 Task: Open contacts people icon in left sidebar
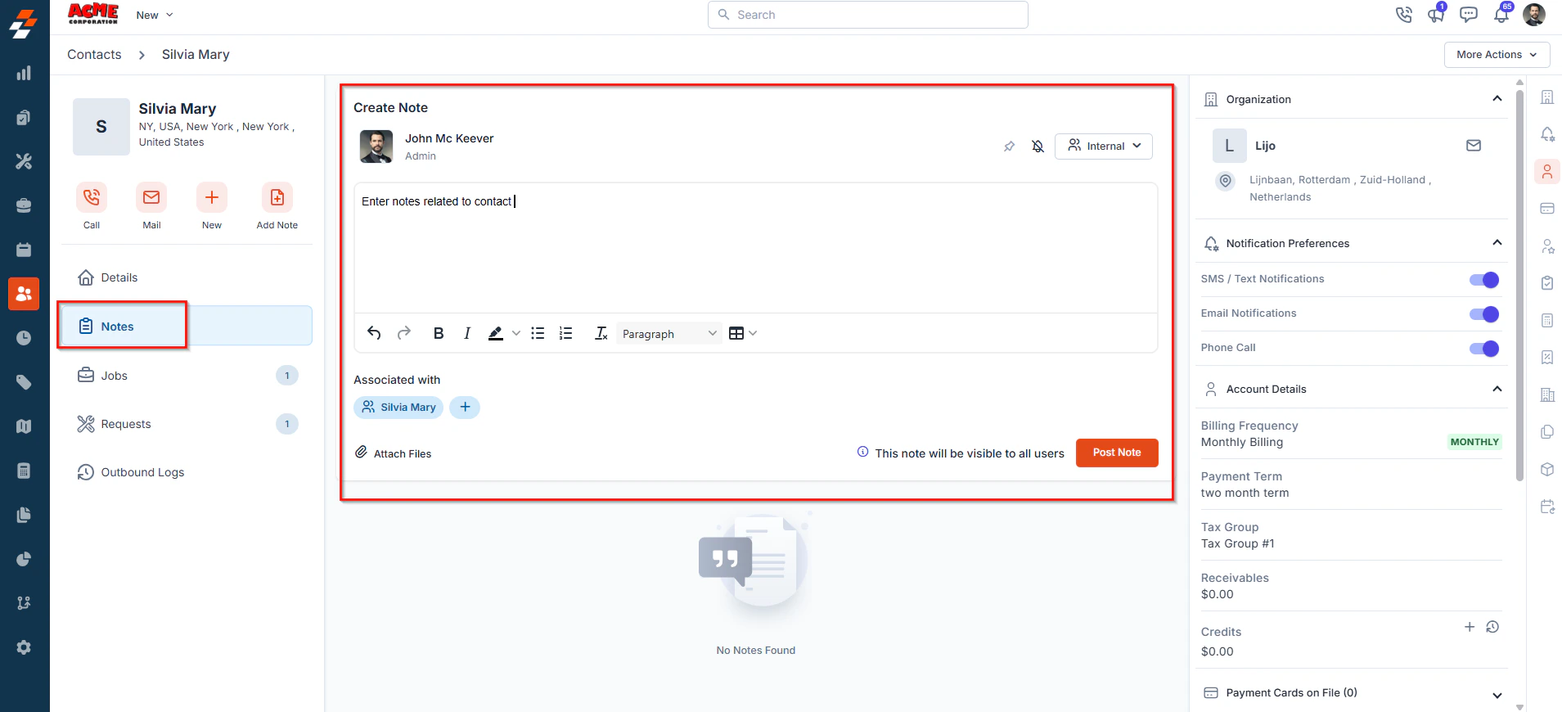pos(24,294)
